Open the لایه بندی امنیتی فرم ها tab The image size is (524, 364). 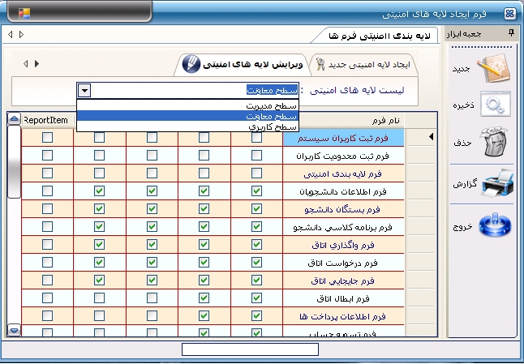point(380,36)
